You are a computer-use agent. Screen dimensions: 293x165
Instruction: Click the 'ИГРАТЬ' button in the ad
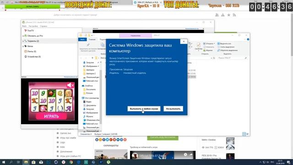[51, 116]
